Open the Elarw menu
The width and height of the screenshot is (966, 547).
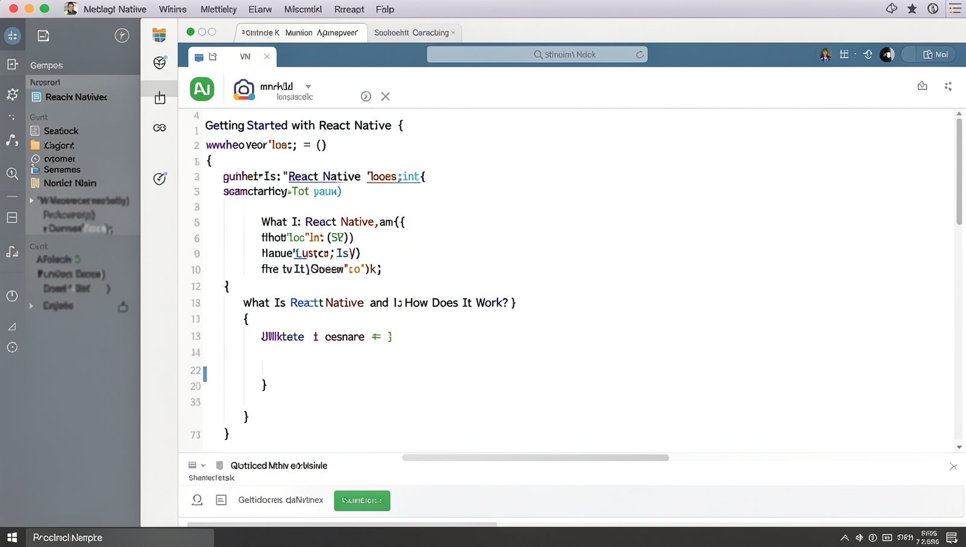click(x=260, y=9)
